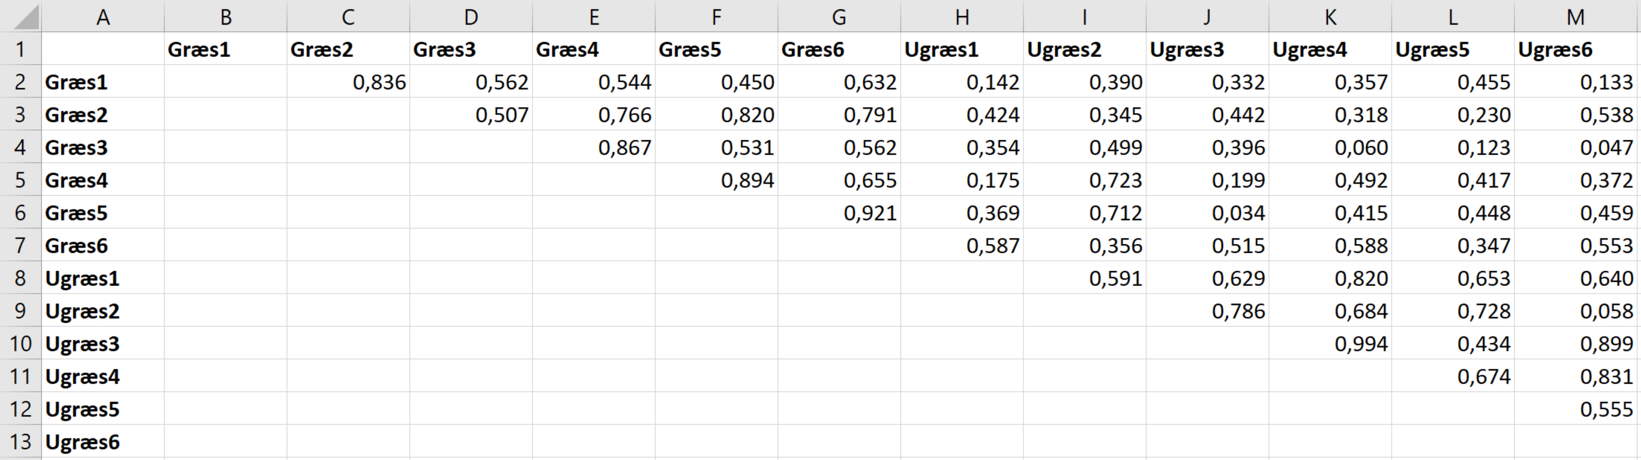The height and width of the screenshot is (460, 1641).
Task: Select the cell containing 0,836
Action: 349,82
